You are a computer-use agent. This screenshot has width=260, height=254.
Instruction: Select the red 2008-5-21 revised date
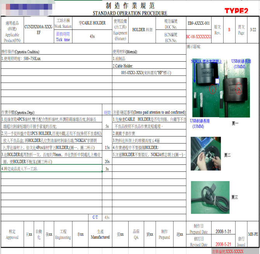(x=223, y=244)
